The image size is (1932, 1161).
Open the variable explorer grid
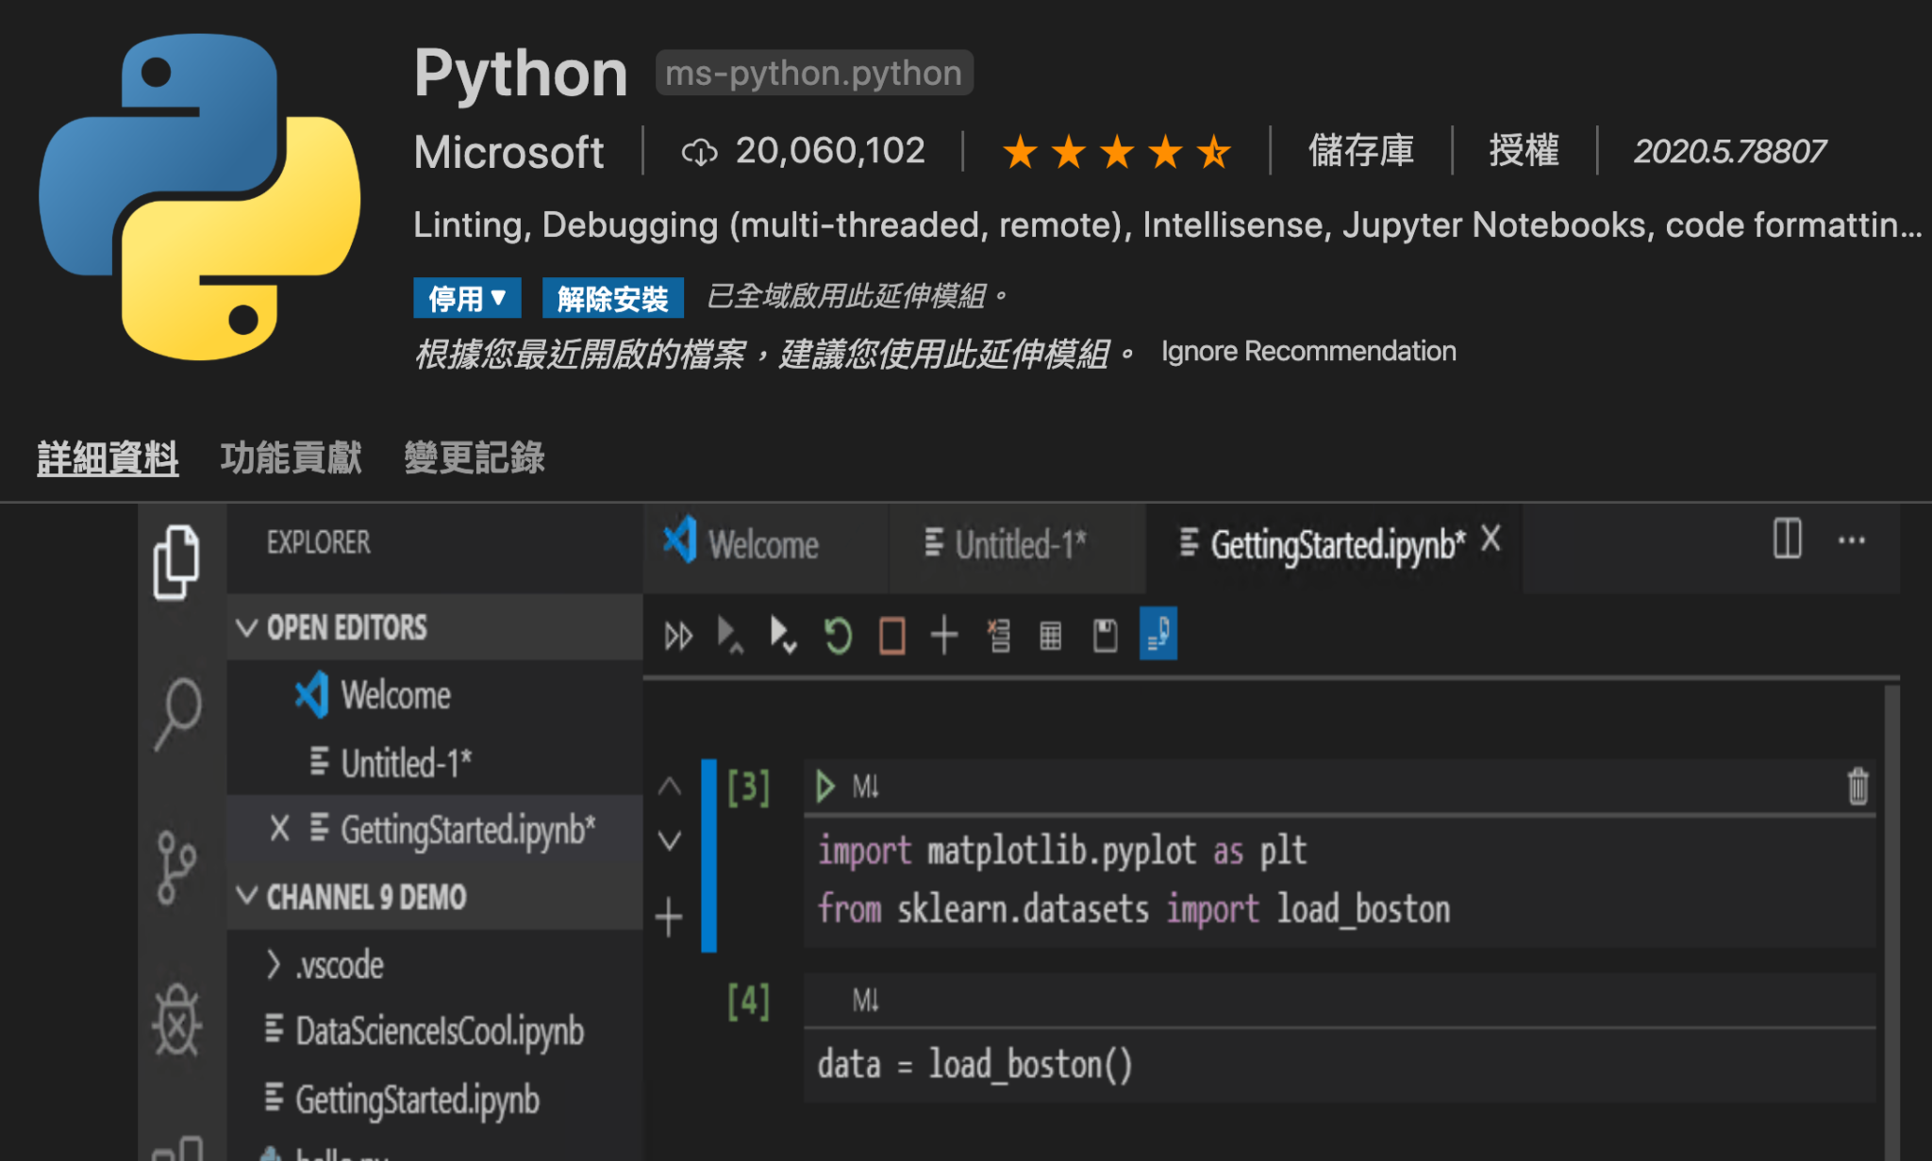tap(1051, 635)
